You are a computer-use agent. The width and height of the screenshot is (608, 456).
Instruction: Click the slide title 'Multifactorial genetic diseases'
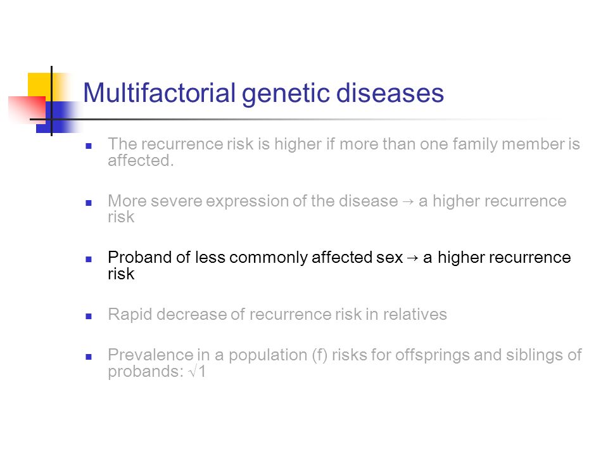(263, 93)
